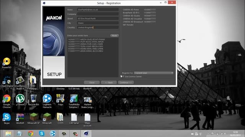
Task: Focus the City field containing Wales
Action: click(x=98, y=23)
